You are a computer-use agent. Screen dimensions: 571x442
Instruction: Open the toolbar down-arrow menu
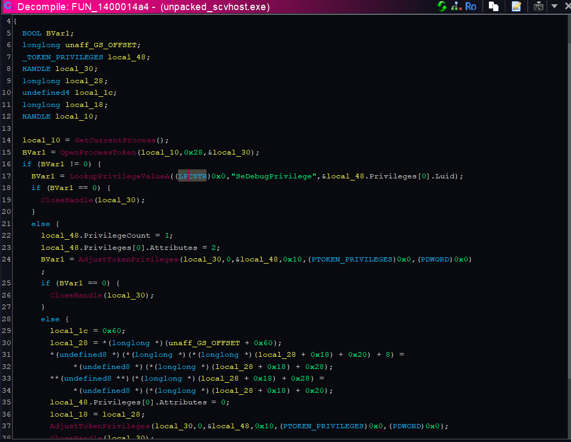point(554,6)
